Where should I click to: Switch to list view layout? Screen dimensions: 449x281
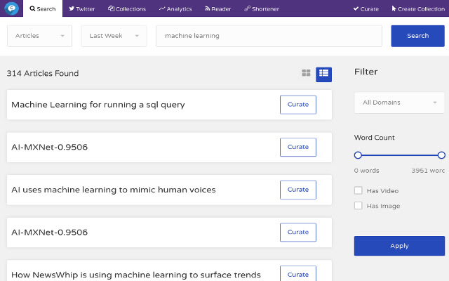click(323, 73)
